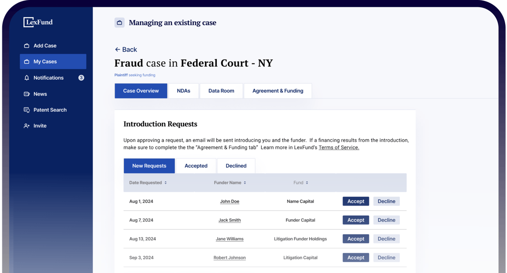
Task: Click the briefcase icon beside page heading
Action: (119, 23)
